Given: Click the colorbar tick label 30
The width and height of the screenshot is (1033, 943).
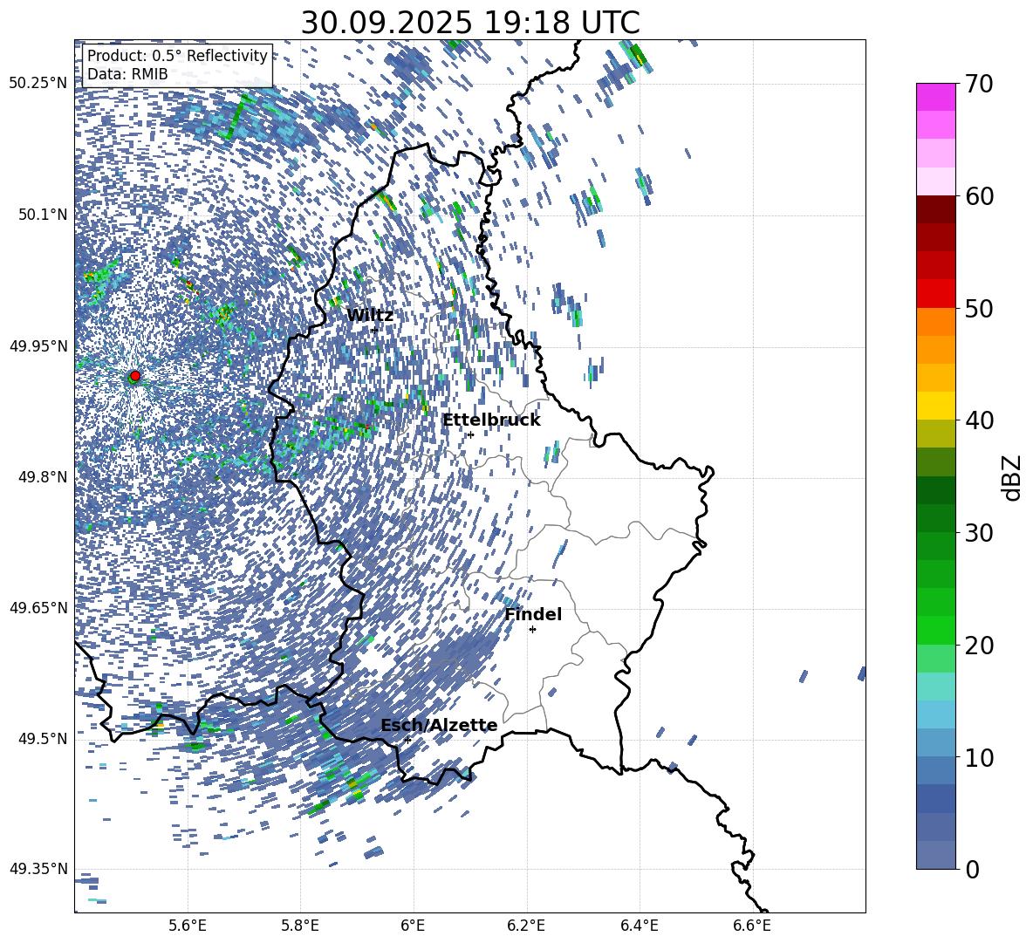Looking at the screenshot, I should pos(979,533).
